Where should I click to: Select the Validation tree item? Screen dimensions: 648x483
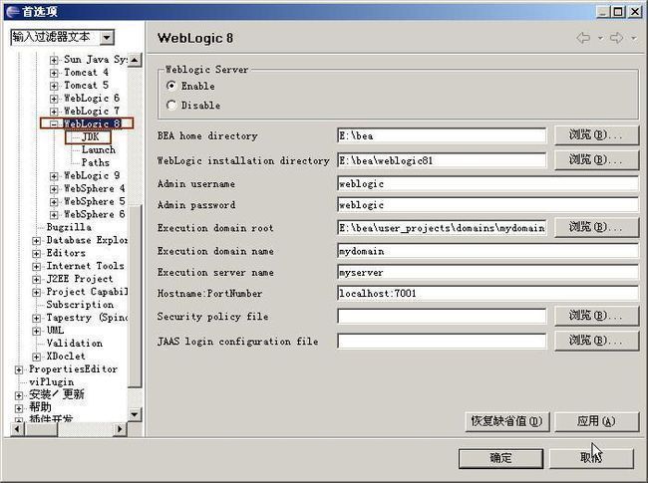pyautogui.click(x=75, y=343)
